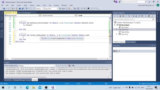
Task: Expand the Form1.vb node
Action: [x=117, y=34]
